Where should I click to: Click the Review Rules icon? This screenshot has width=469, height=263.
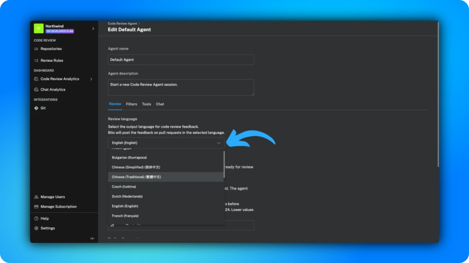(x=36, y=60)
